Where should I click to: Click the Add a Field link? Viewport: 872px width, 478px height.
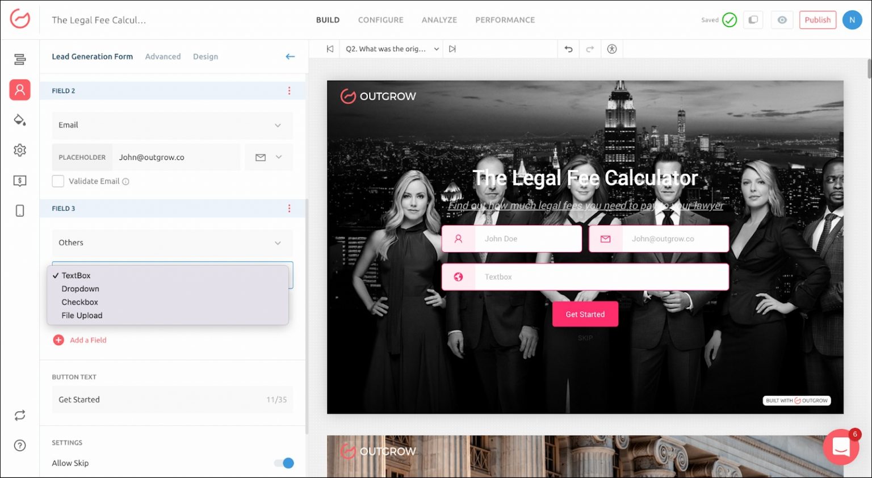[x=87, y=340]
